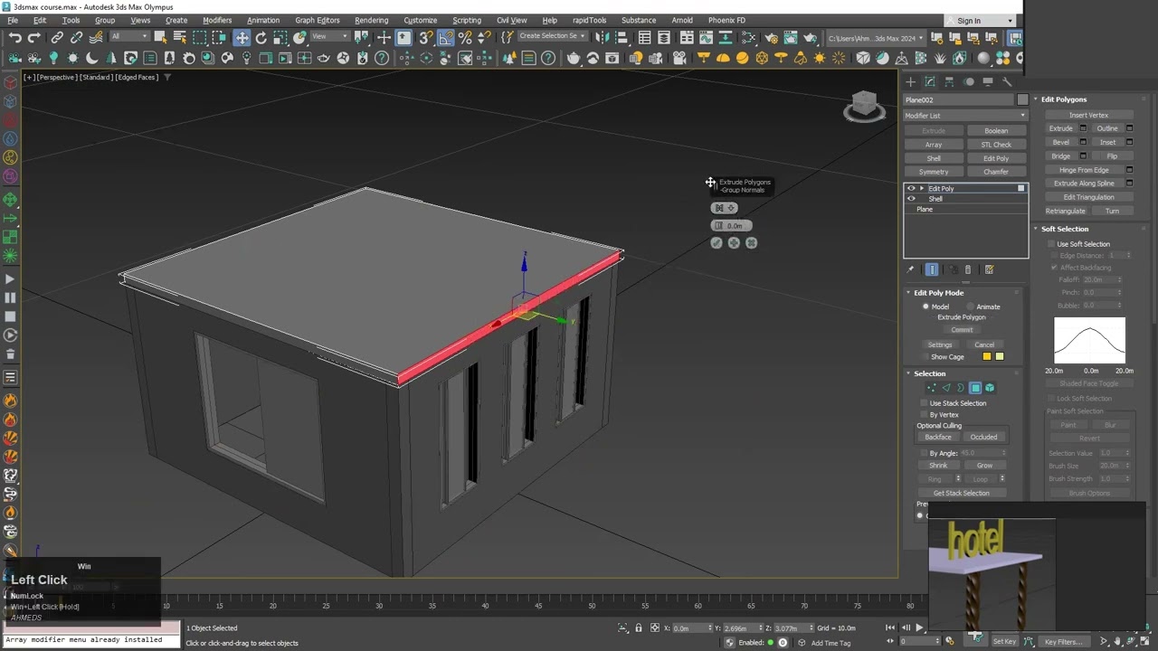
Task: Click the orange cage color swatch
Action: (x=987, y=356)
